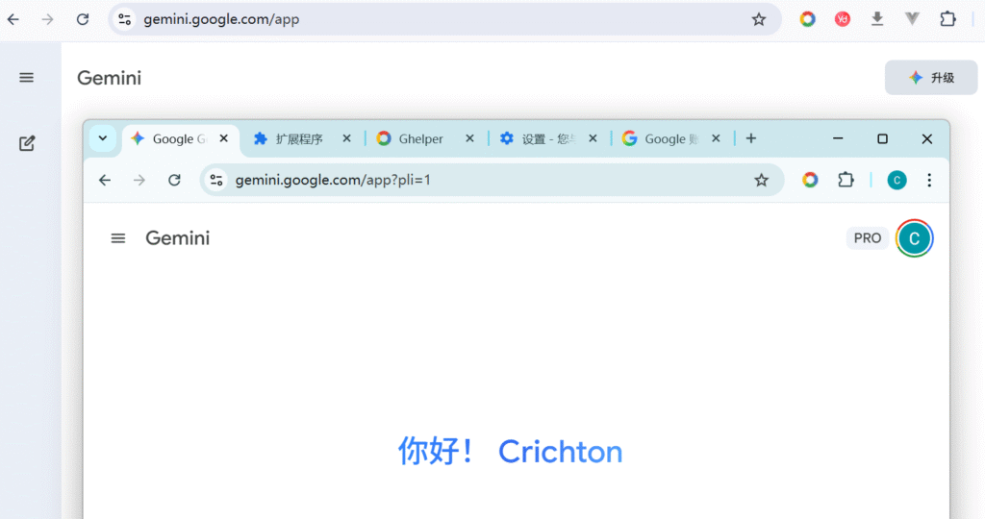Switch to the Ghelper tab
The image size is (985, 519).
click(x=420, y=138)
